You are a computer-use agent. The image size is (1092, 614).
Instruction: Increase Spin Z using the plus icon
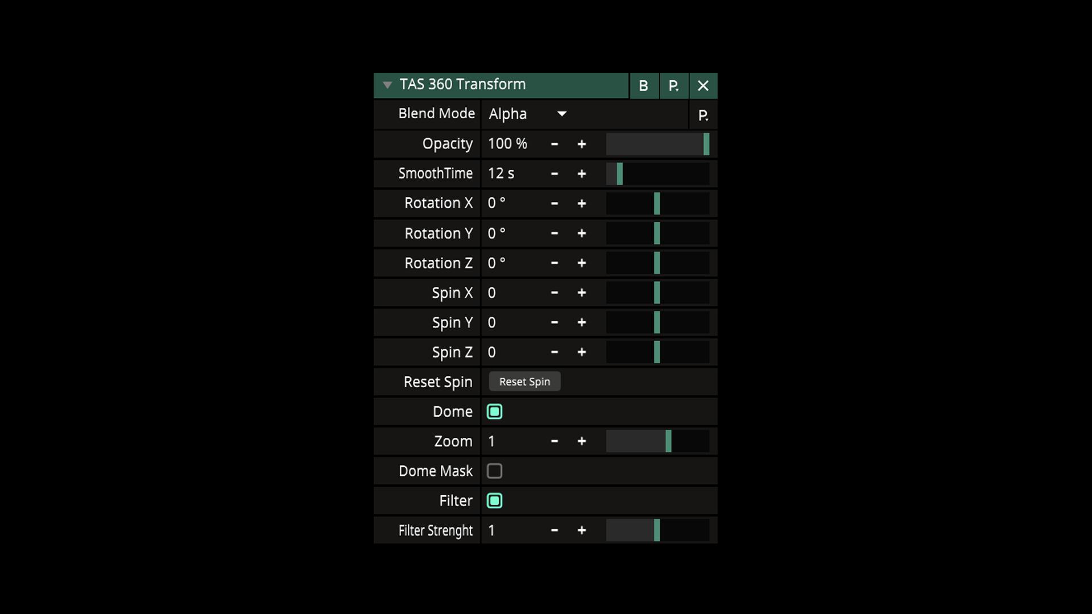click(581, 352)
